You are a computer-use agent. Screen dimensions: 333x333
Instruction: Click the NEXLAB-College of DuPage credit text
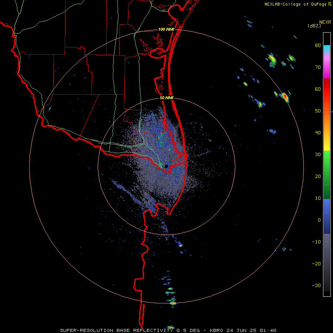click(296, 4)
